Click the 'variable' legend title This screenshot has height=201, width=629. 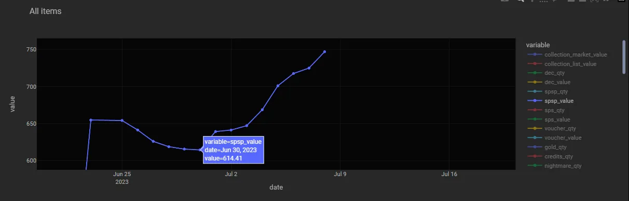click(538, 45)
